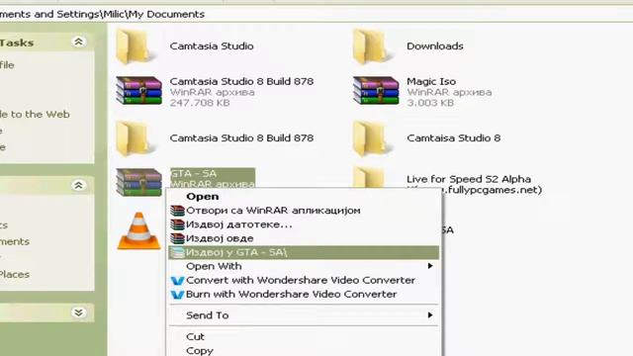Collapse the middle sidebar panel chevron
The height and width of the screenshot is (356, 633).
pyautogui.click(x=78, y=185)
